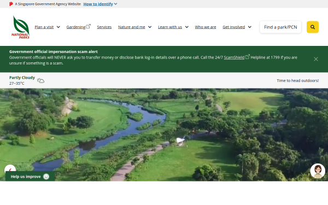Viewport: 328px width, 205px height.
Task: Click the smiley face feedback icon
Action: [x=46, y=177]
